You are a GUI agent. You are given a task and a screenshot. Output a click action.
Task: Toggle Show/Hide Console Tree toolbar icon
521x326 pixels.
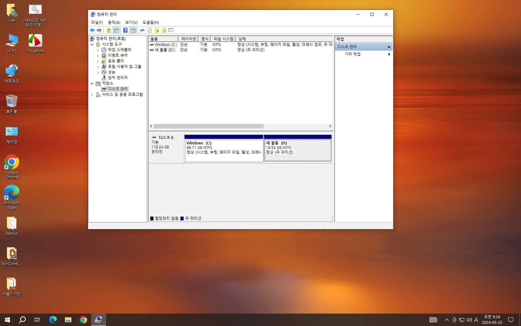click(116, 30)
